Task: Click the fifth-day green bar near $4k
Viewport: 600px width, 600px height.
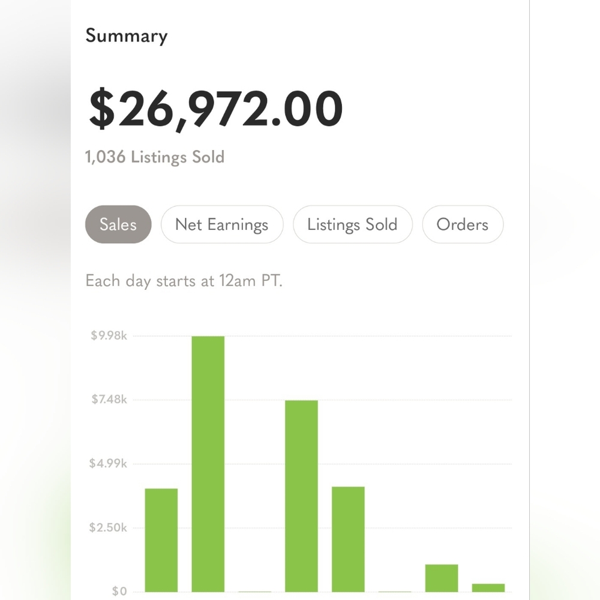Action: tap(348, 539)
